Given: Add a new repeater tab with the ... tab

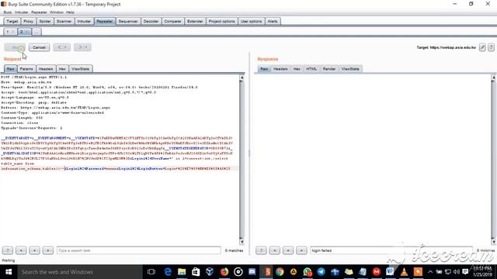Looking at the screenshot, I should click(x=36, y=32).
